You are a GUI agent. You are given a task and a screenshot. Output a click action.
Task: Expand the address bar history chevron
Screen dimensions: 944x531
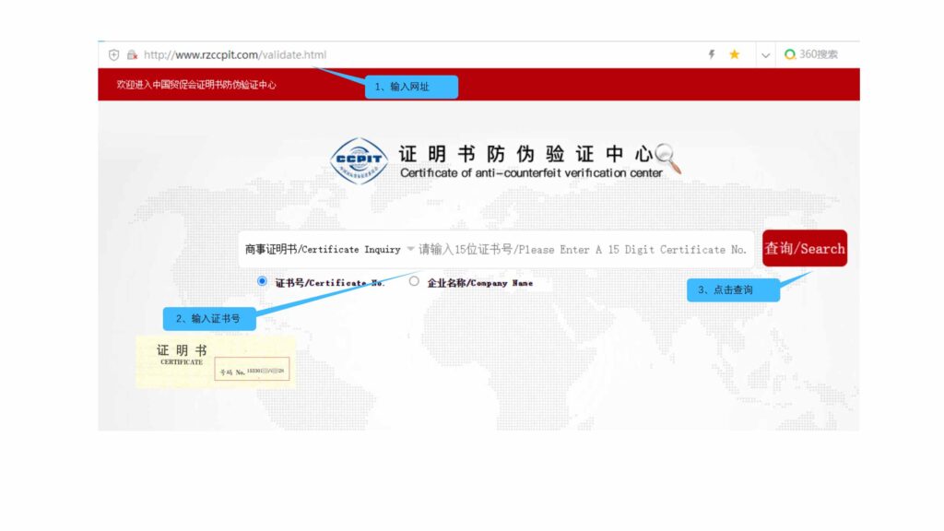pos(765,55)
